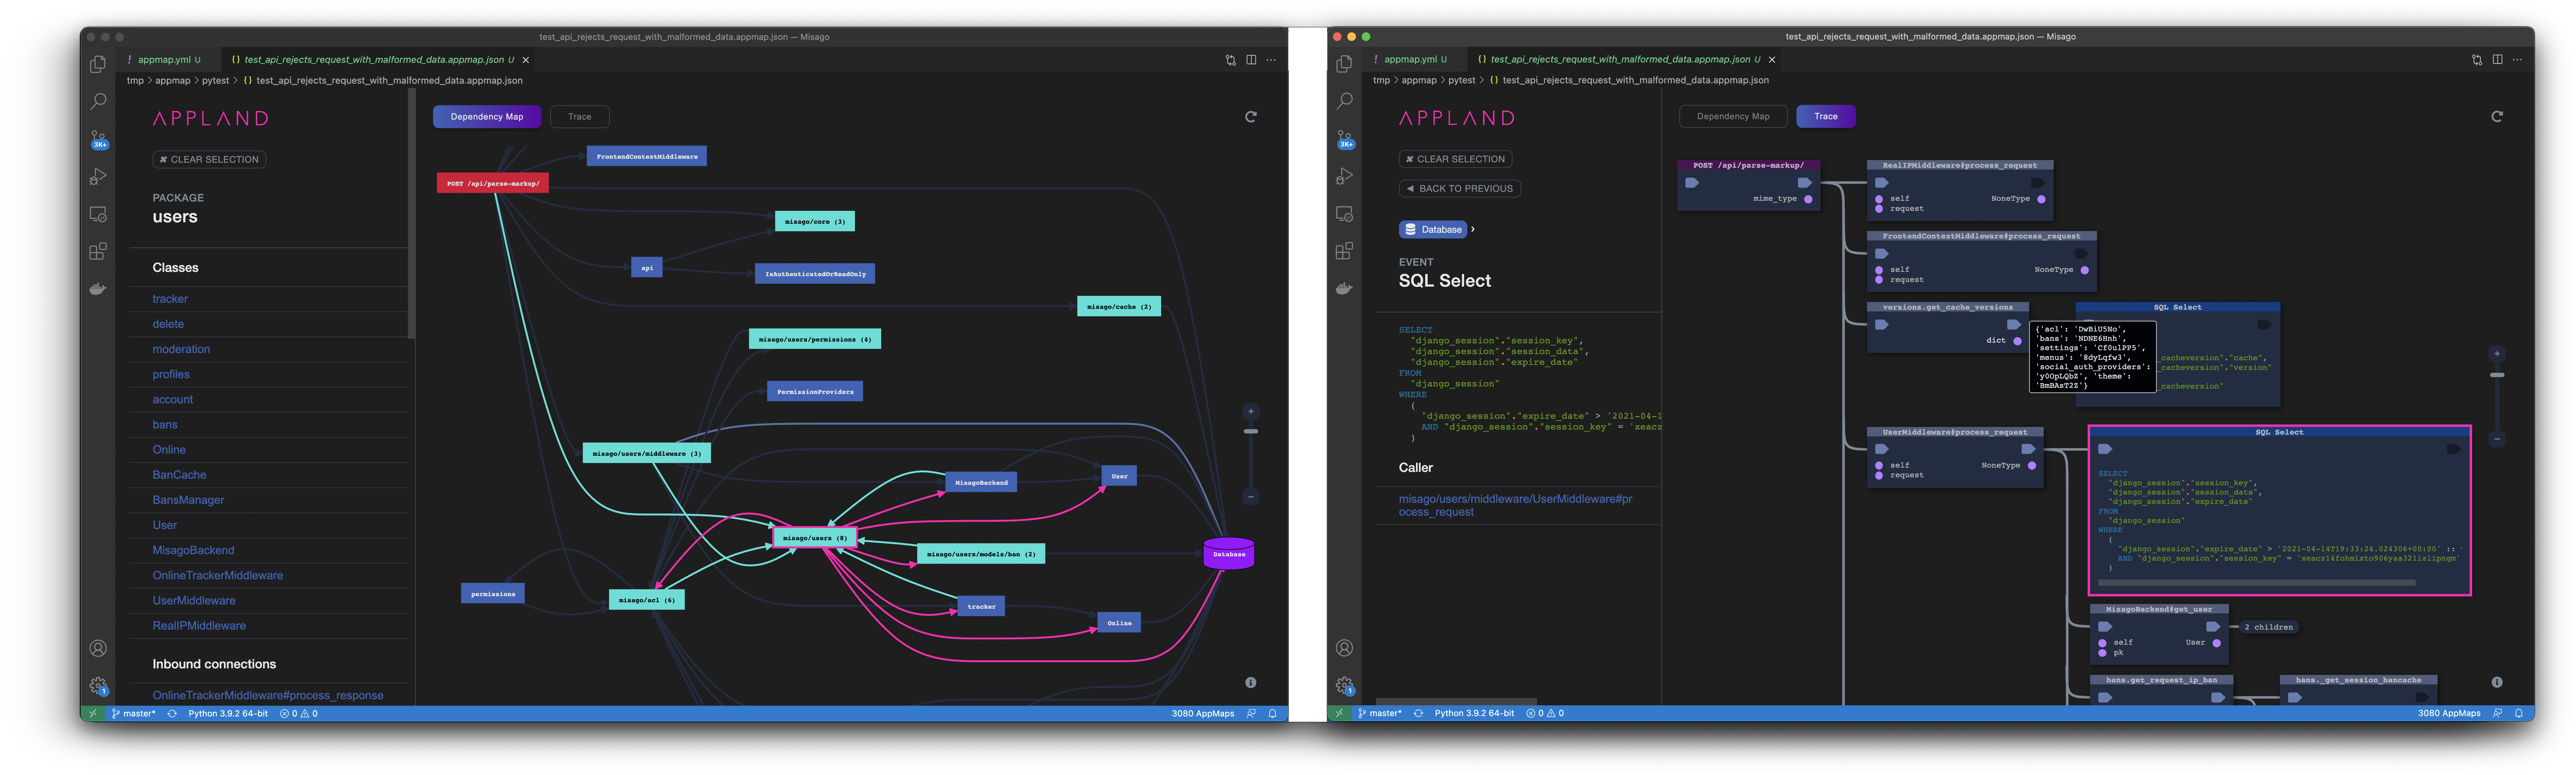Screen dimensions: 2576x775
Task: Open Manage gear icon in left window
Action: point(98,685)
